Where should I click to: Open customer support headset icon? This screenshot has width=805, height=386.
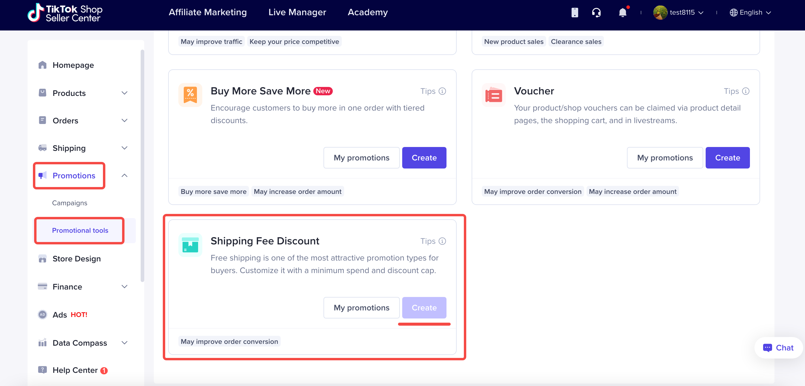(x=596, y=13)
